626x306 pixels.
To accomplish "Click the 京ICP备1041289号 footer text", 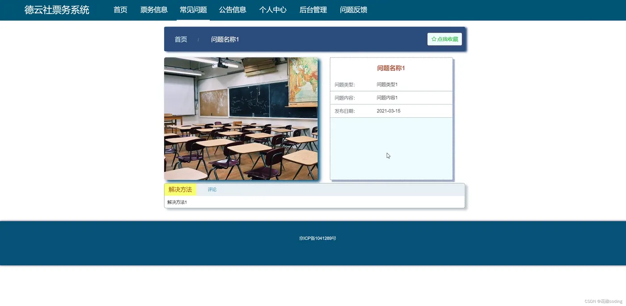I will pos(317,238).
